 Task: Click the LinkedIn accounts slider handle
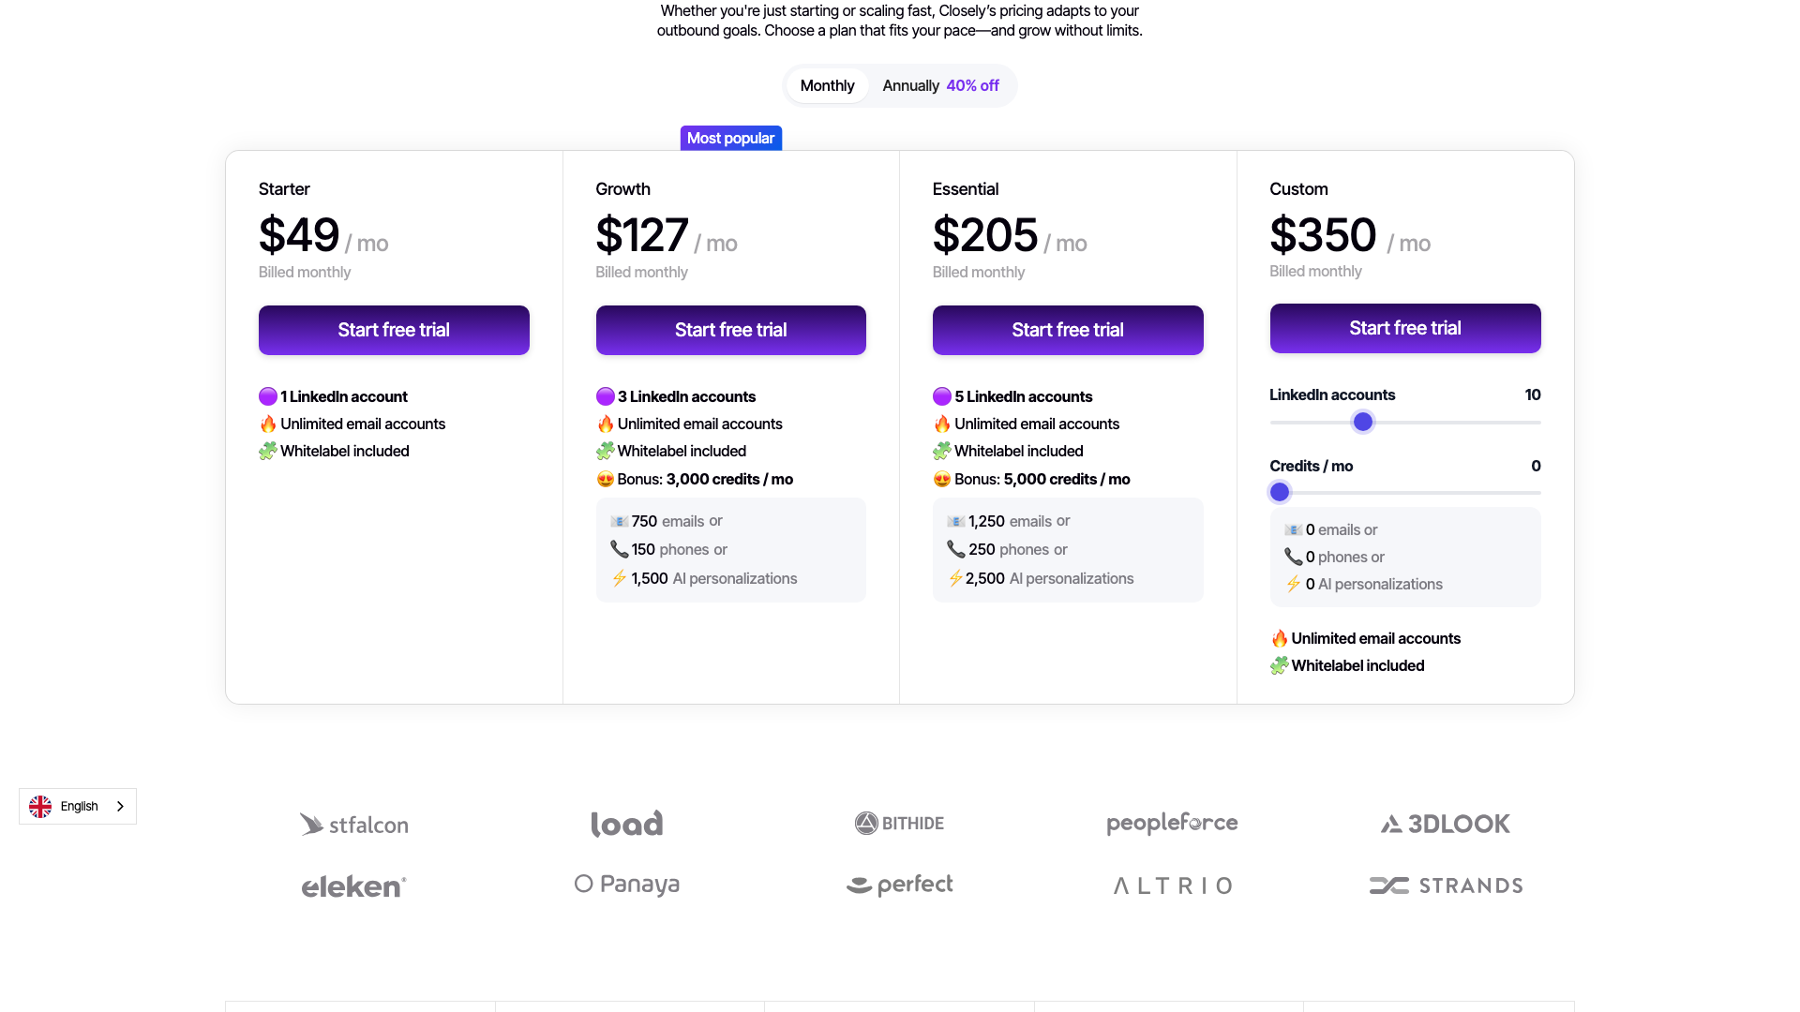[1362, 422]
